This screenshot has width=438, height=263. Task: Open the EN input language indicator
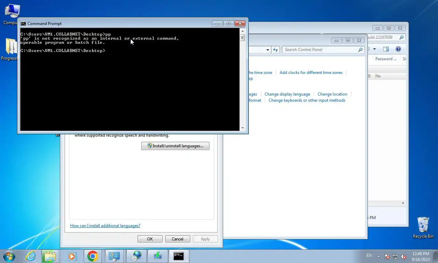click(x=369, y=255)
